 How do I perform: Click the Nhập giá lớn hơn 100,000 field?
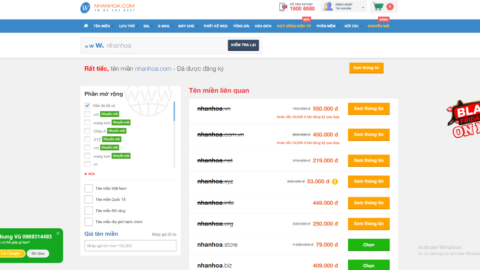(130, 246)
